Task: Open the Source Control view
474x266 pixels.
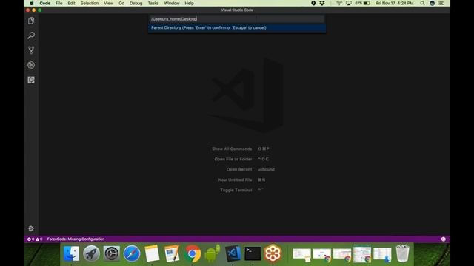Action: click(31, 50)
